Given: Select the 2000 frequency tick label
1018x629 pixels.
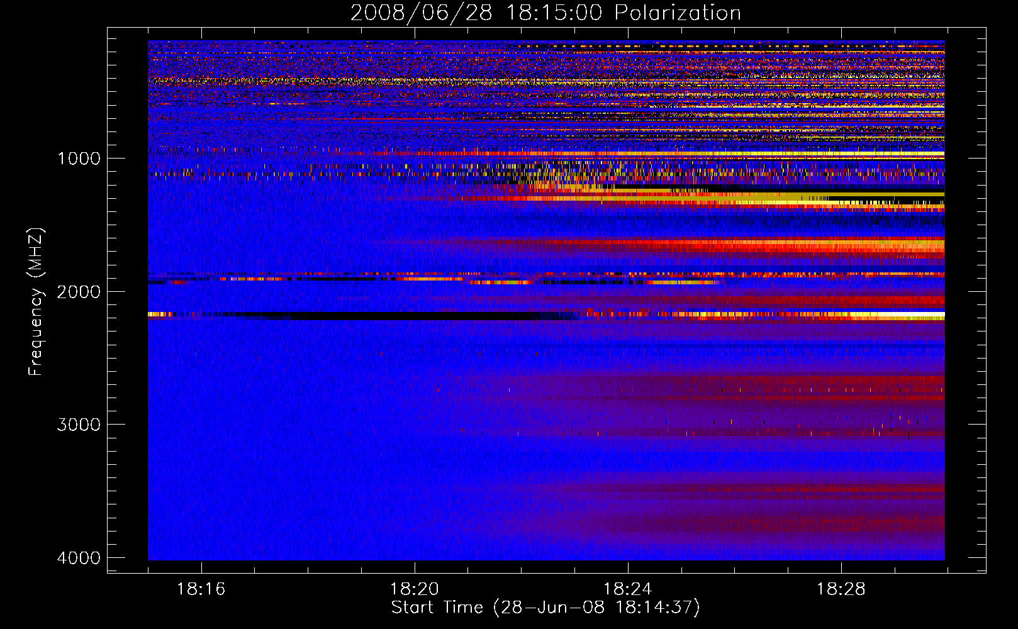Looking at the screenshot, I should pyautogui.click(x=79, y=292).
